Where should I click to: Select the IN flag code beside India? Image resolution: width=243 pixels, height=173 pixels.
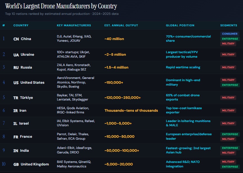click(x=16, y=151)
